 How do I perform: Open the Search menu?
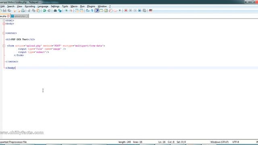click(x=11, y=6)
